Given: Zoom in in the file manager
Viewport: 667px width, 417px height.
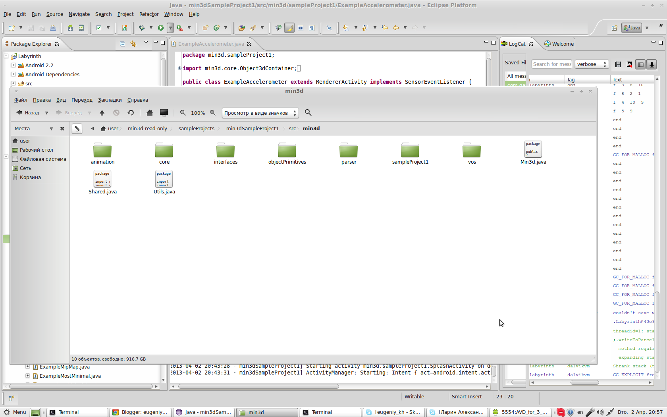Looking at the screenshot, I should point(213,113).
